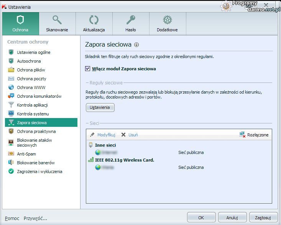Click Sieć publiczna status under IEEE 802.11g
This screenshot has width=281, height=225.
click(191, 167)
